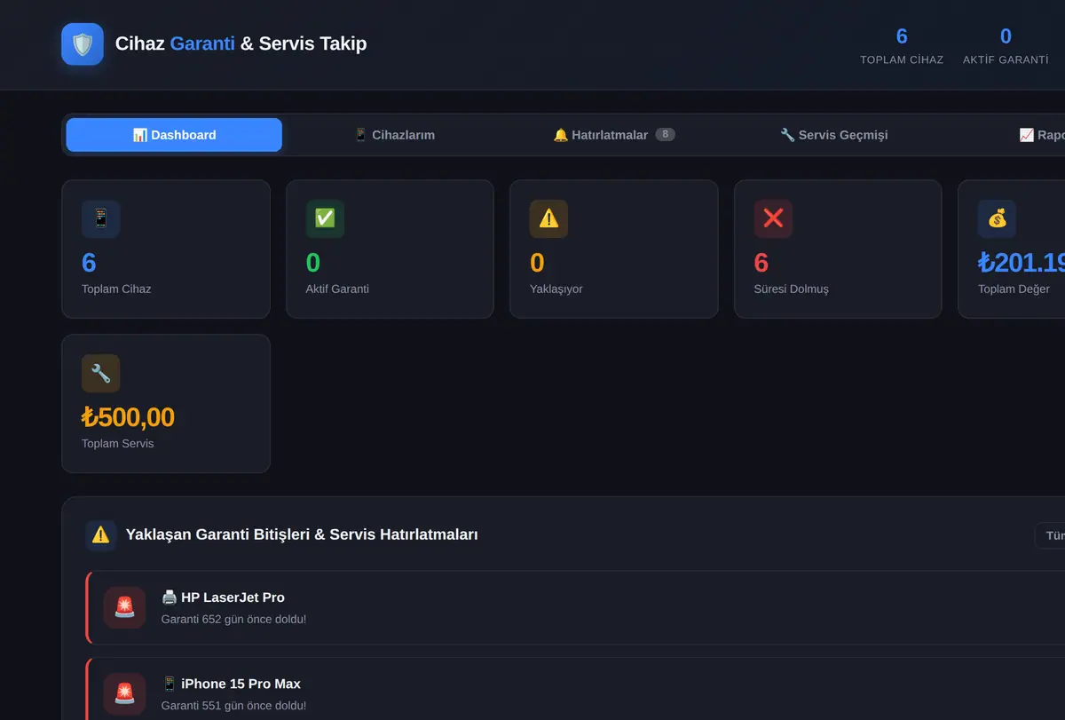Click 'Garanti 652 gün önce doldu!' text
Viewport: 1065px width, 720px height.
pos(233,619)
